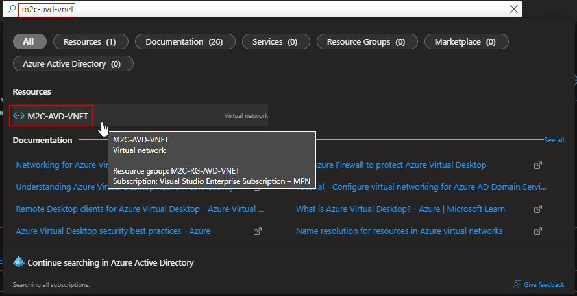Select the All filter pill
The height and width of the screenshot is (296, 577).
click(30, 41)
